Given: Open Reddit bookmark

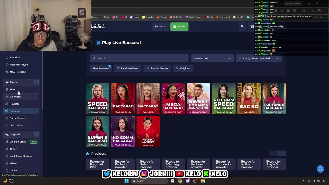Looking at the screenshot, I should pyautogui.click(x=162, y=17).
